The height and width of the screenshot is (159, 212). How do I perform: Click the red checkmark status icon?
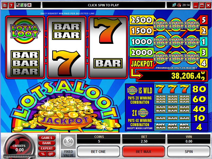(18, 5)
